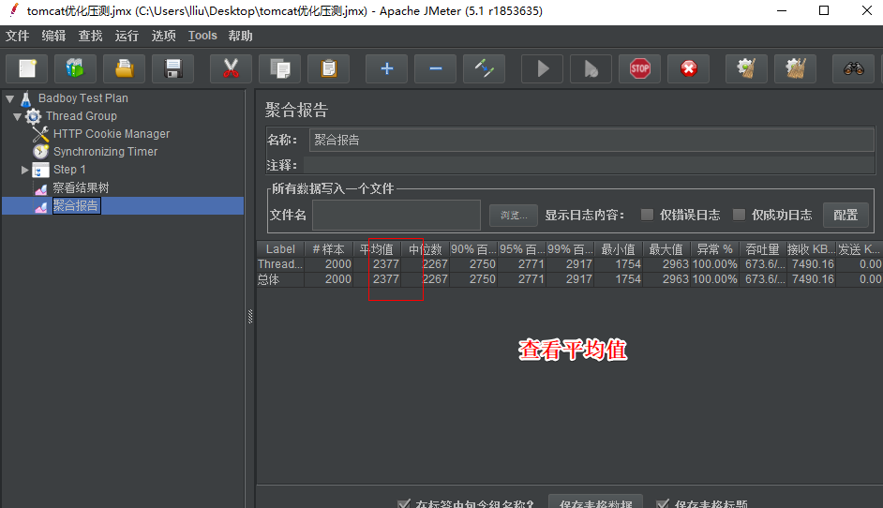Click the Shutdown red X icon
883x508 pixels.
(689, 68)
